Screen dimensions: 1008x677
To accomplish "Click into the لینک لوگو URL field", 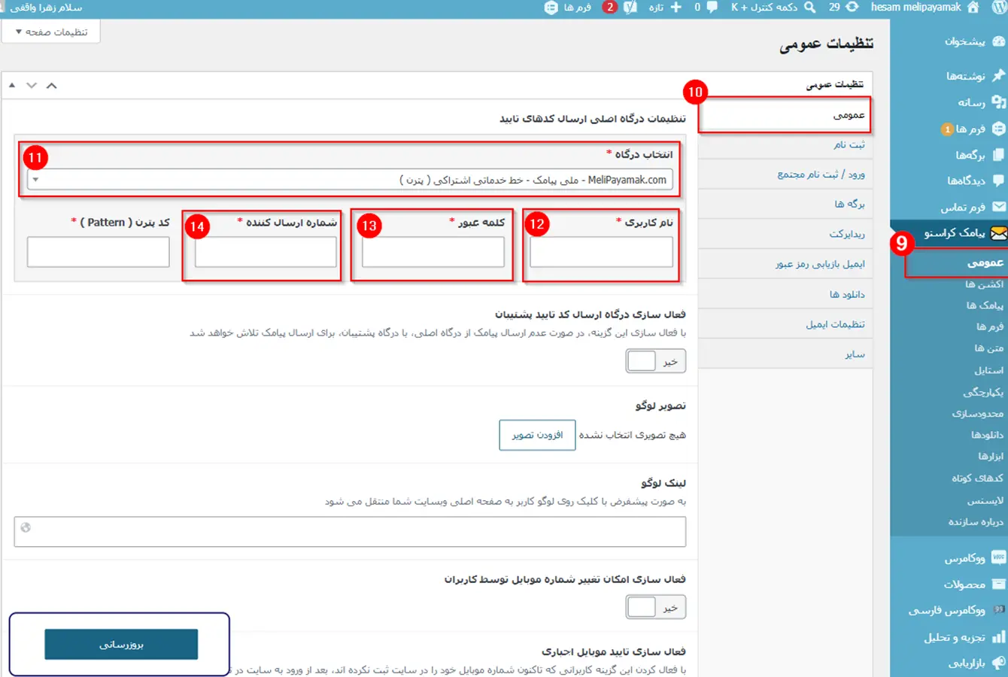I will pyautogui.click(x=350, y=531).
